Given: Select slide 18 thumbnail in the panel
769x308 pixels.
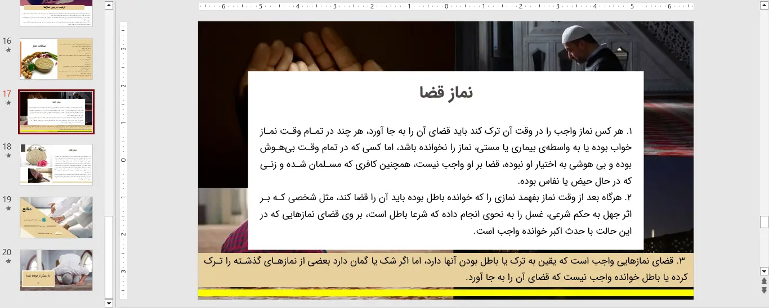Looking at the screenshot, I should coord(56,164).
